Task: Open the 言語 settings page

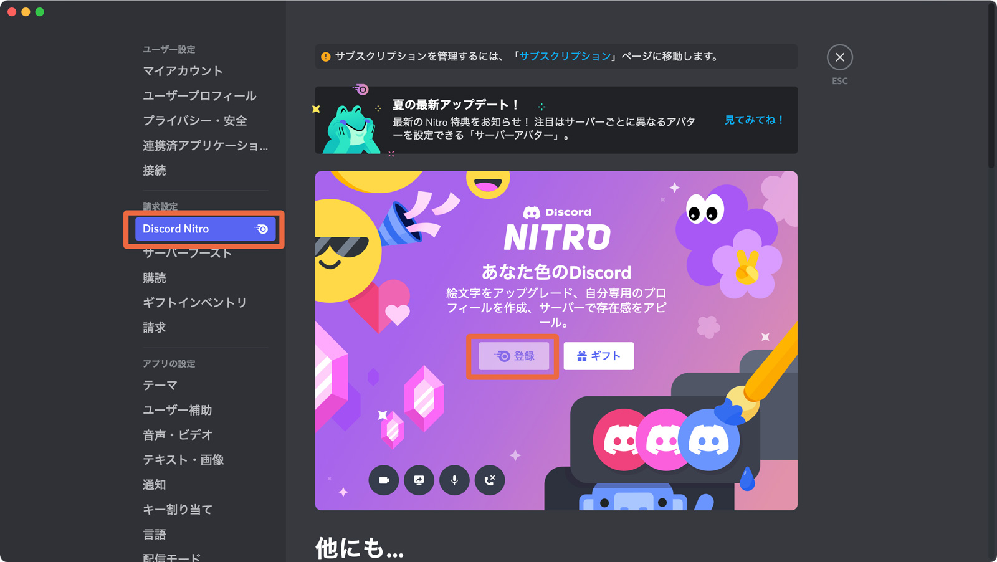Action: [155, 534]
